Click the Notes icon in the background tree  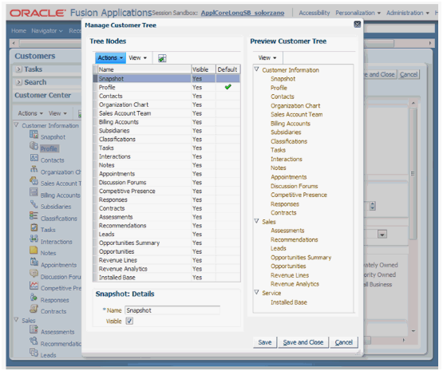(x=34, y=251)
